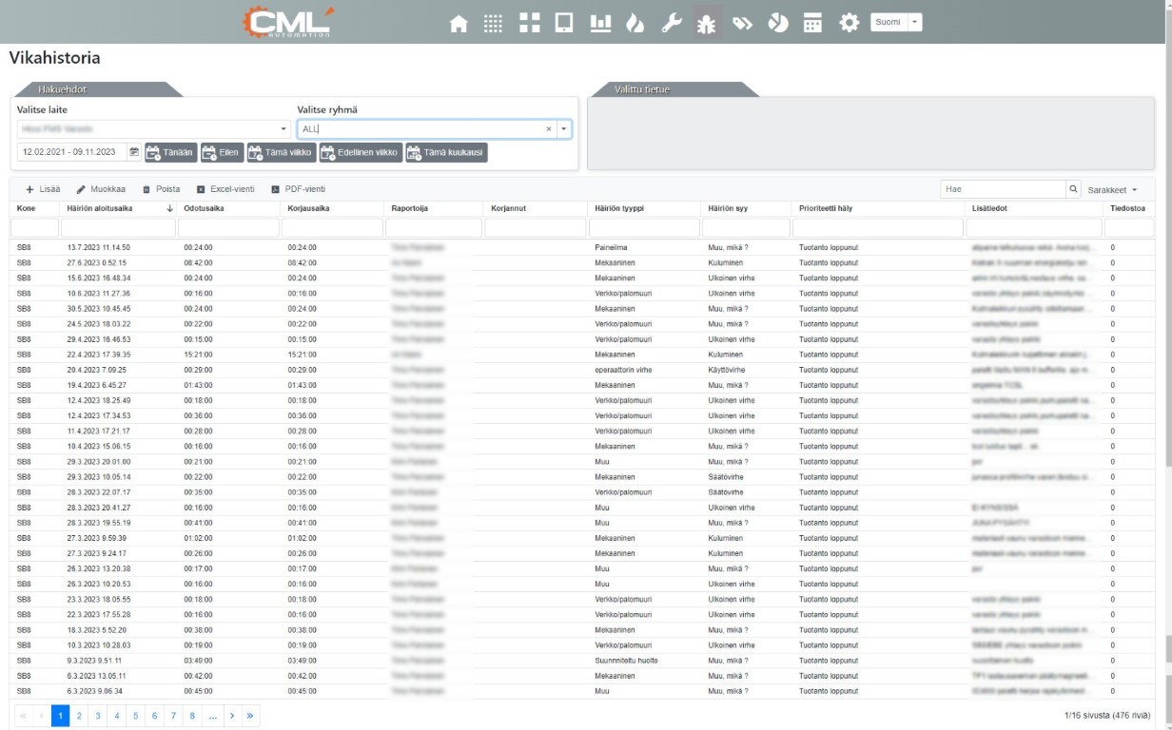Screen dimensions: 1172x730
Task: Open the pie chart reports icon
Action: coord(777,22)
